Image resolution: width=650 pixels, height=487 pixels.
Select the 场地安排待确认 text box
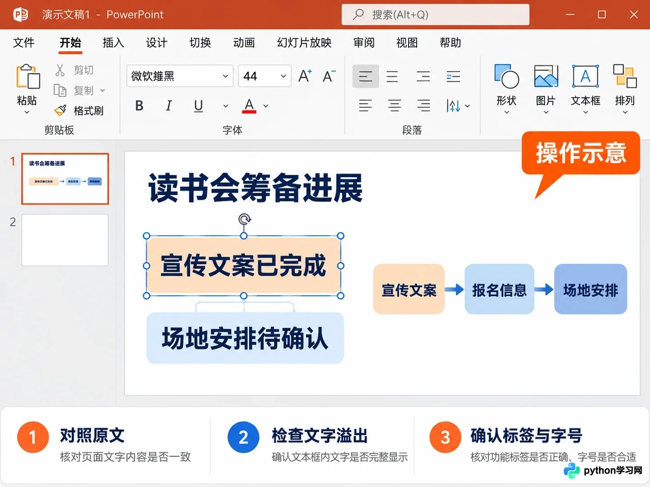[x=245, y=338]
